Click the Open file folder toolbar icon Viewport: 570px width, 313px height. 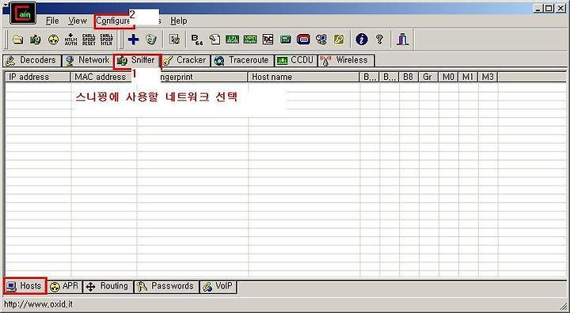(x=17, y=40)
